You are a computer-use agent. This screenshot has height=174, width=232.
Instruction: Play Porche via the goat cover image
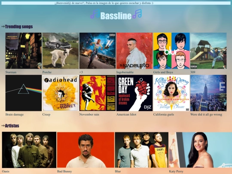(61, 51)
